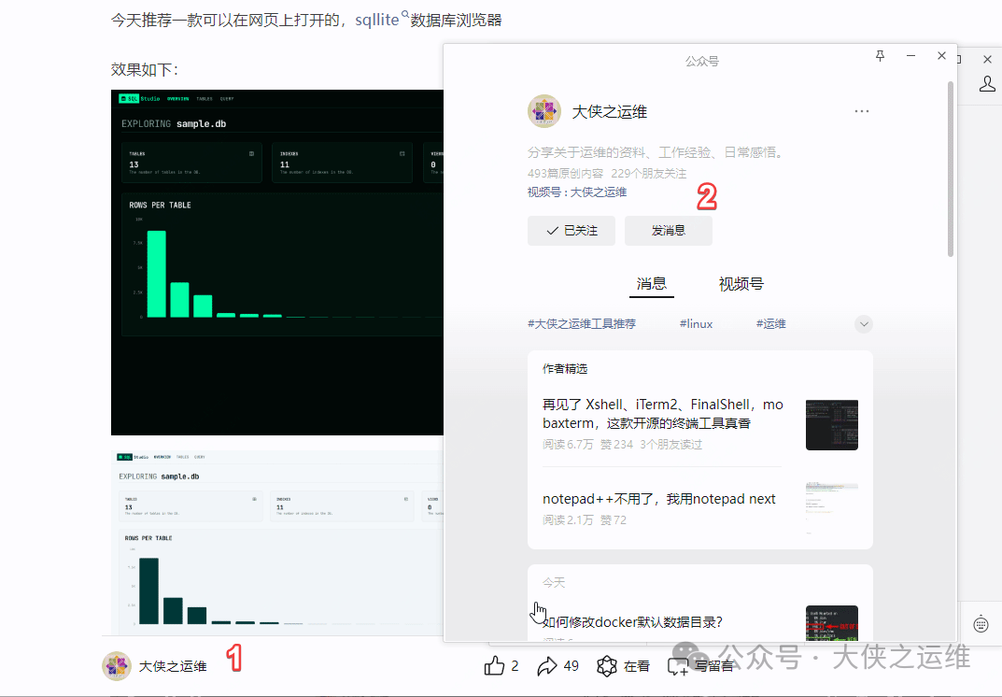Click the author avatar at article bottom
Viewport: 1002px width, 697px height.
[x=117, y=666]
